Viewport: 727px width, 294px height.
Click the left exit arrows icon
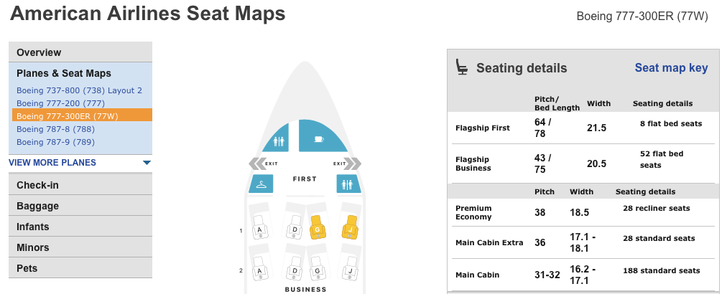tap(256, 163)
